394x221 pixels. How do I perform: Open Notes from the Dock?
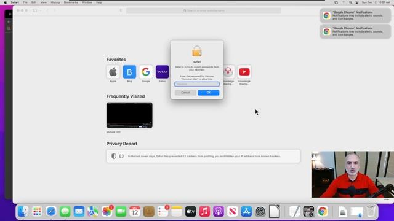(x=177, y=211)
